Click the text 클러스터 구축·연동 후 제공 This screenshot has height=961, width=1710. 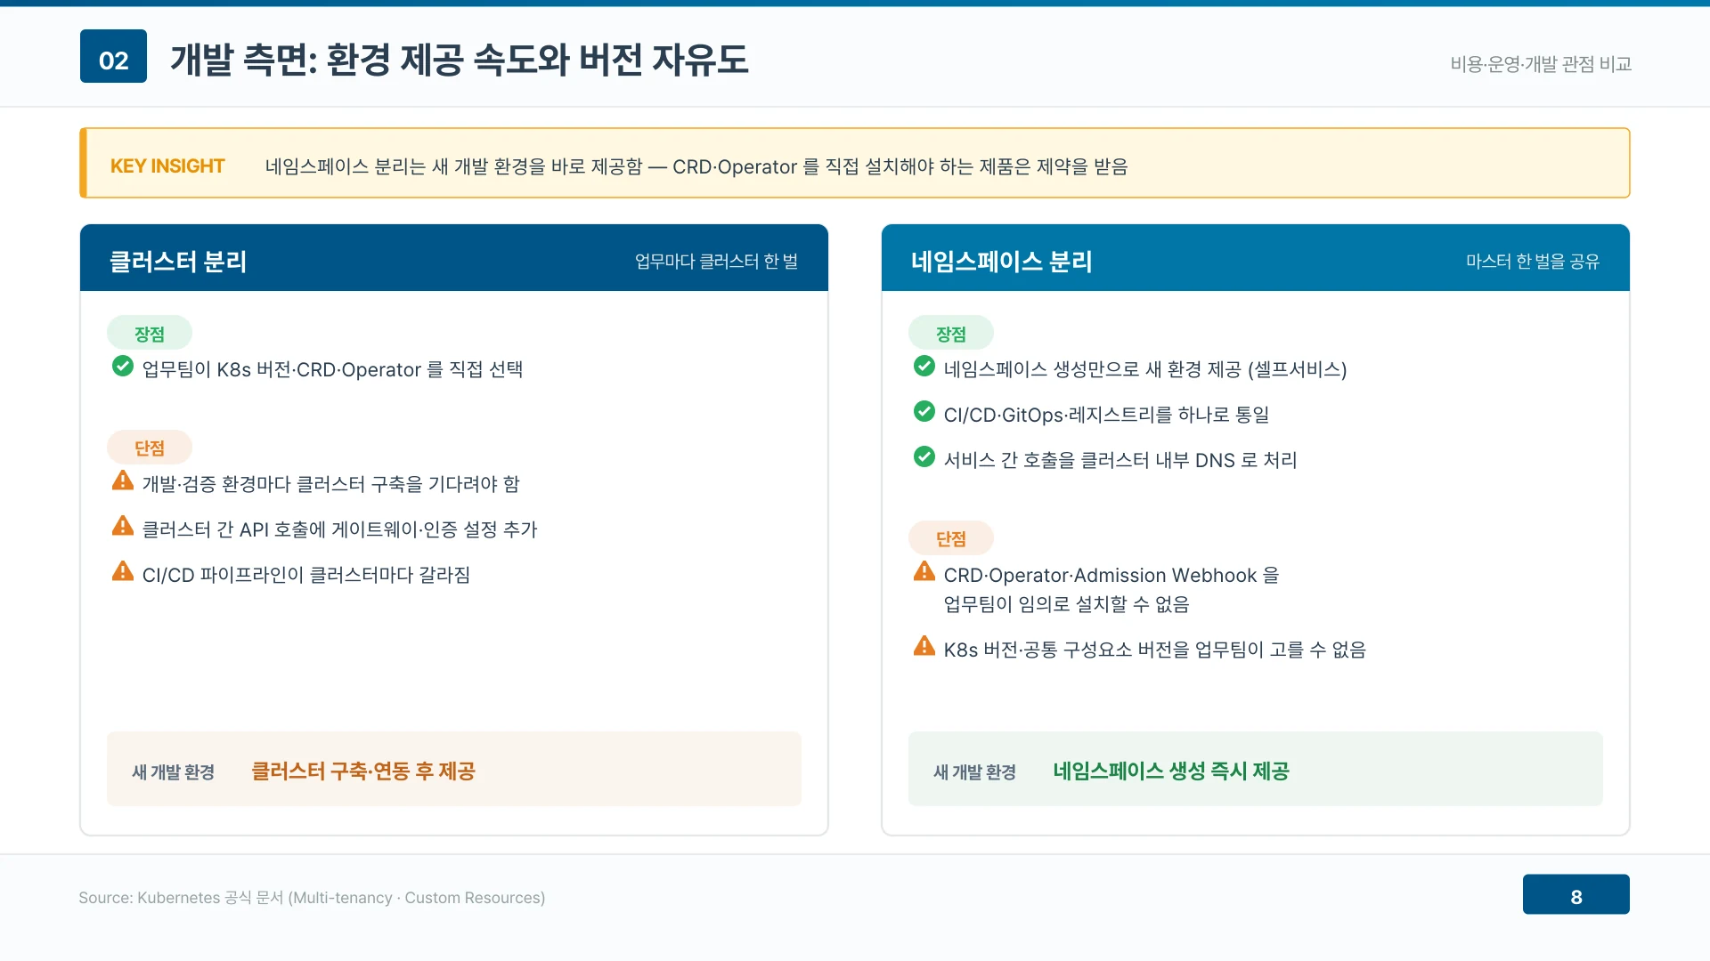363,771
